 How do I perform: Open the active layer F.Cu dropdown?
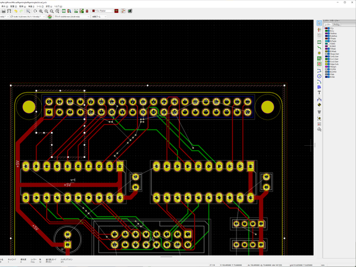[103, 11]
